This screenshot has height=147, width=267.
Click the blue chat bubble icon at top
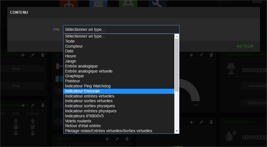tap(98, 3)
